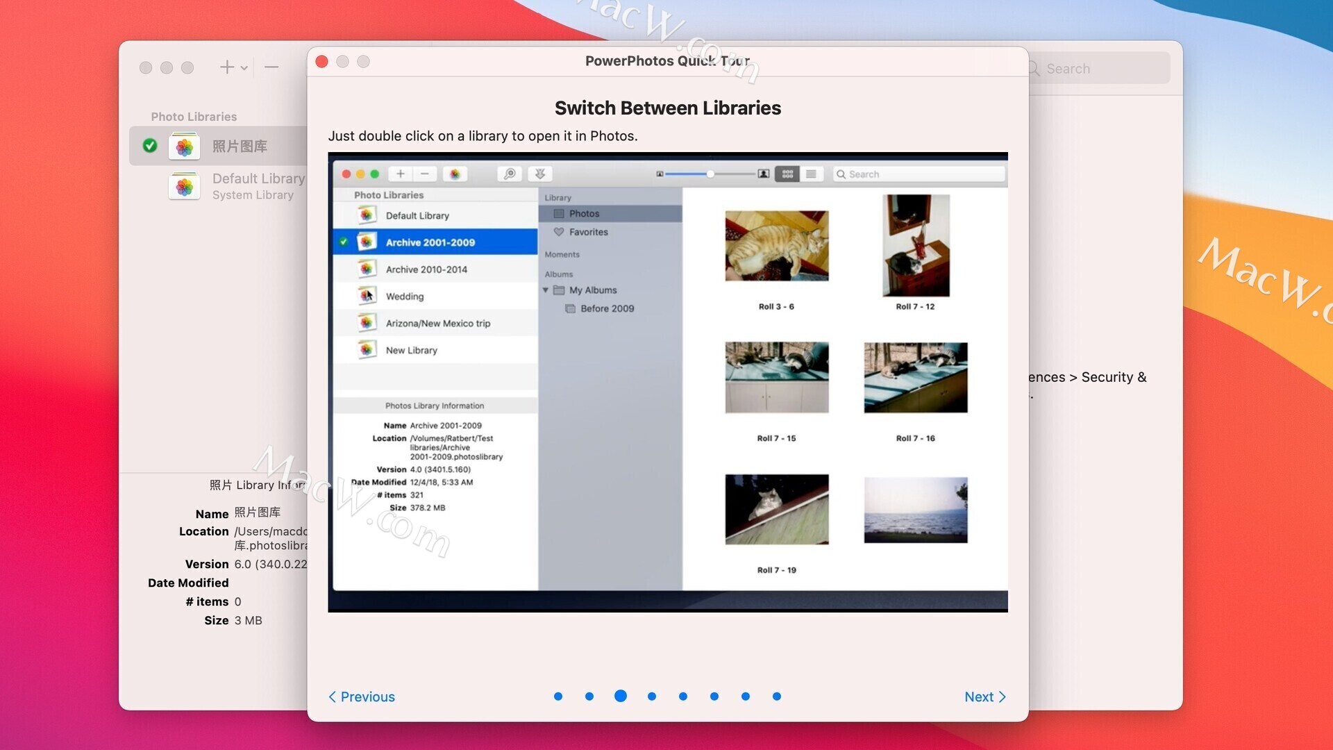
Task: Click the Roll 7 - 19 thumbnail
Action: [x=777, y=509]
